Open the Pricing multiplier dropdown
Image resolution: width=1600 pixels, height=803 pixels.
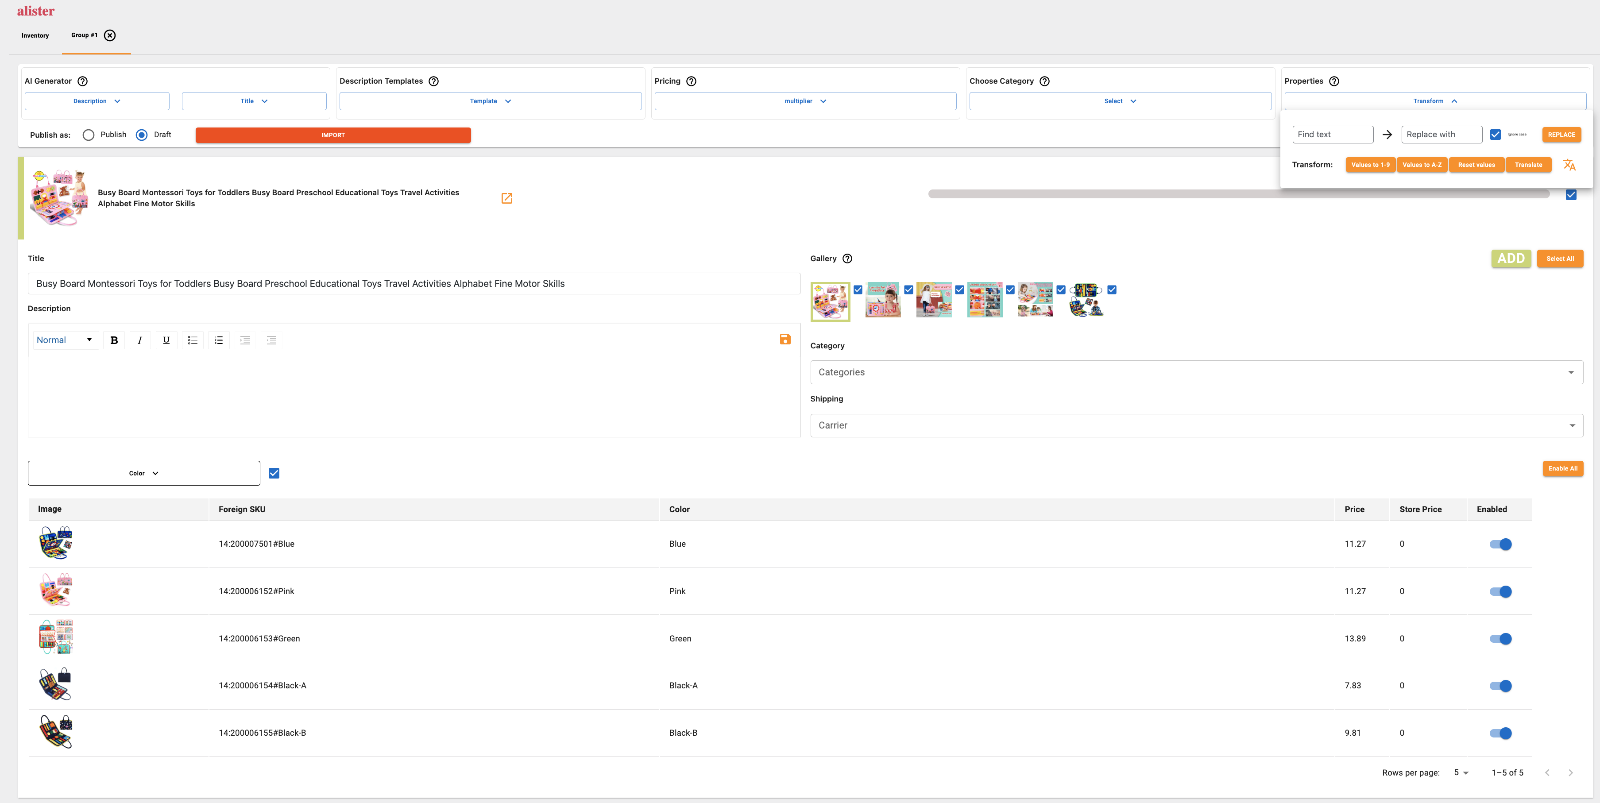[806, 101]
